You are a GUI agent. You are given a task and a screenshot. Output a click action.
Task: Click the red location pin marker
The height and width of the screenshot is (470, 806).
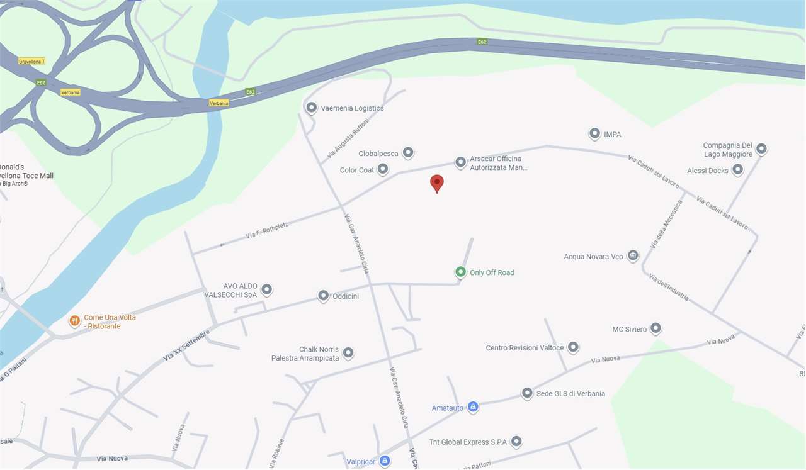tap(437, 184)
